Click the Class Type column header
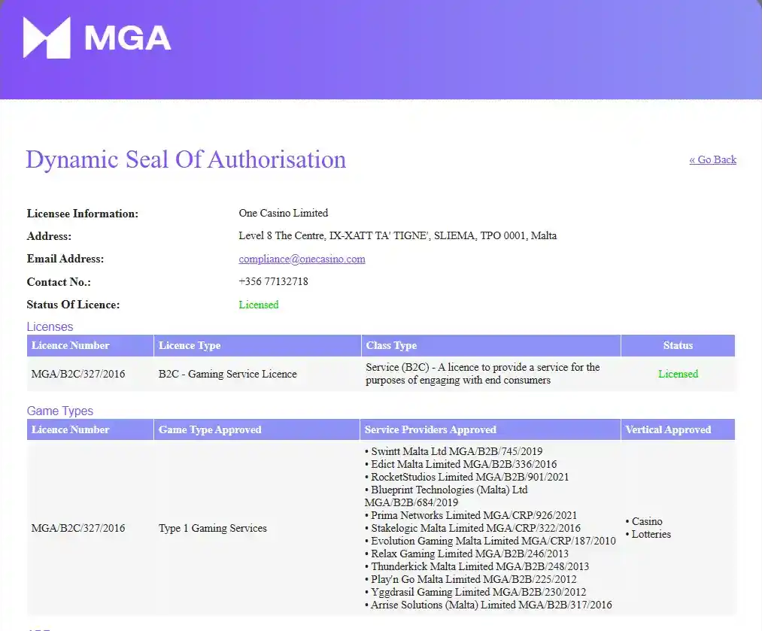 tap(491, 345)
